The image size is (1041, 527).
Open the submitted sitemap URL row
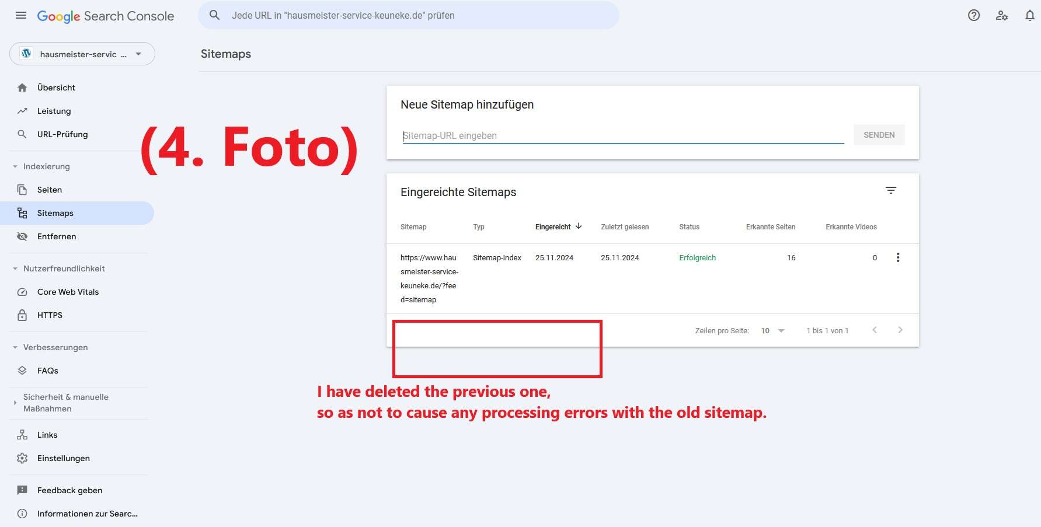pos(653,279)
